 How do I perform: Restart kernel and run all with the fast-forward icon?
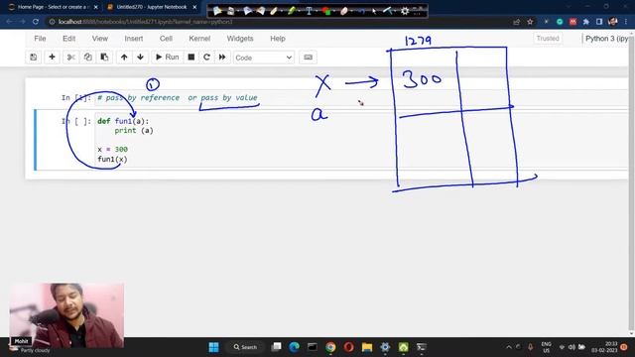tap(222, 58)
